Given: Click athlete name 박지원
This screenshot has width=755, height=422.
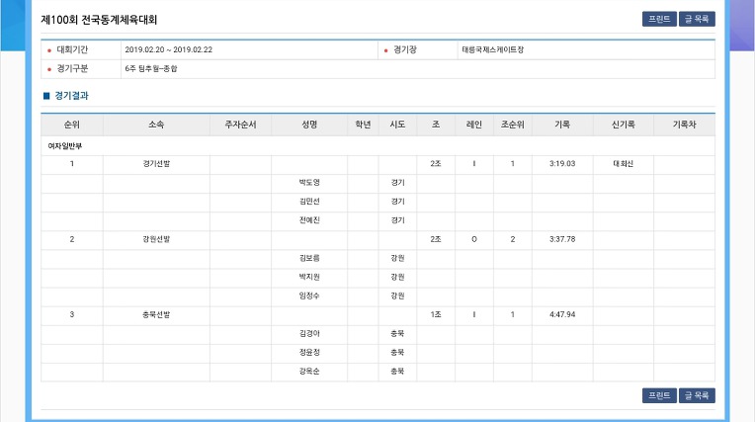Looking at the screenshot, I should pos(309,277).
